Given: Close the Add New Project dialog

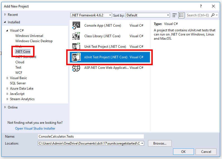Looking at the screenshot, I should pos(213,6).
